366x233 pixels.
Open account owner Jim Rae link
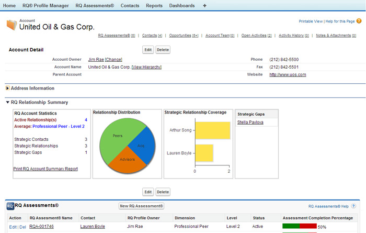tap(96, 59)
